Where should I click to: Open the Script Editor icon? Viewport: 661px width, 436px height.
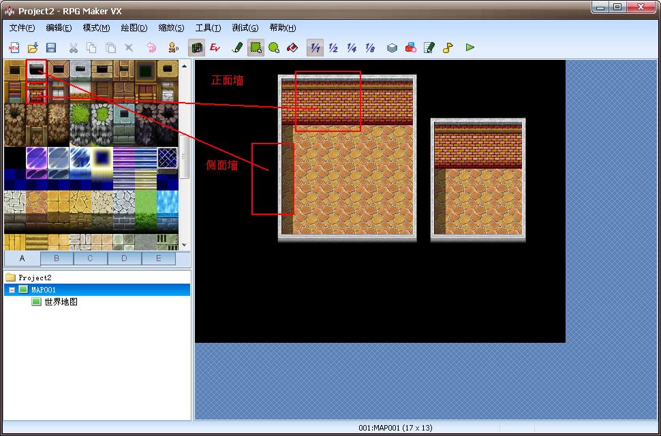(429, 48)
